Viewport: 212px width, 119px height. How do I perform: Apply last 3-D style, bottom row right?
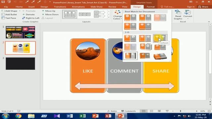[160, 56]
